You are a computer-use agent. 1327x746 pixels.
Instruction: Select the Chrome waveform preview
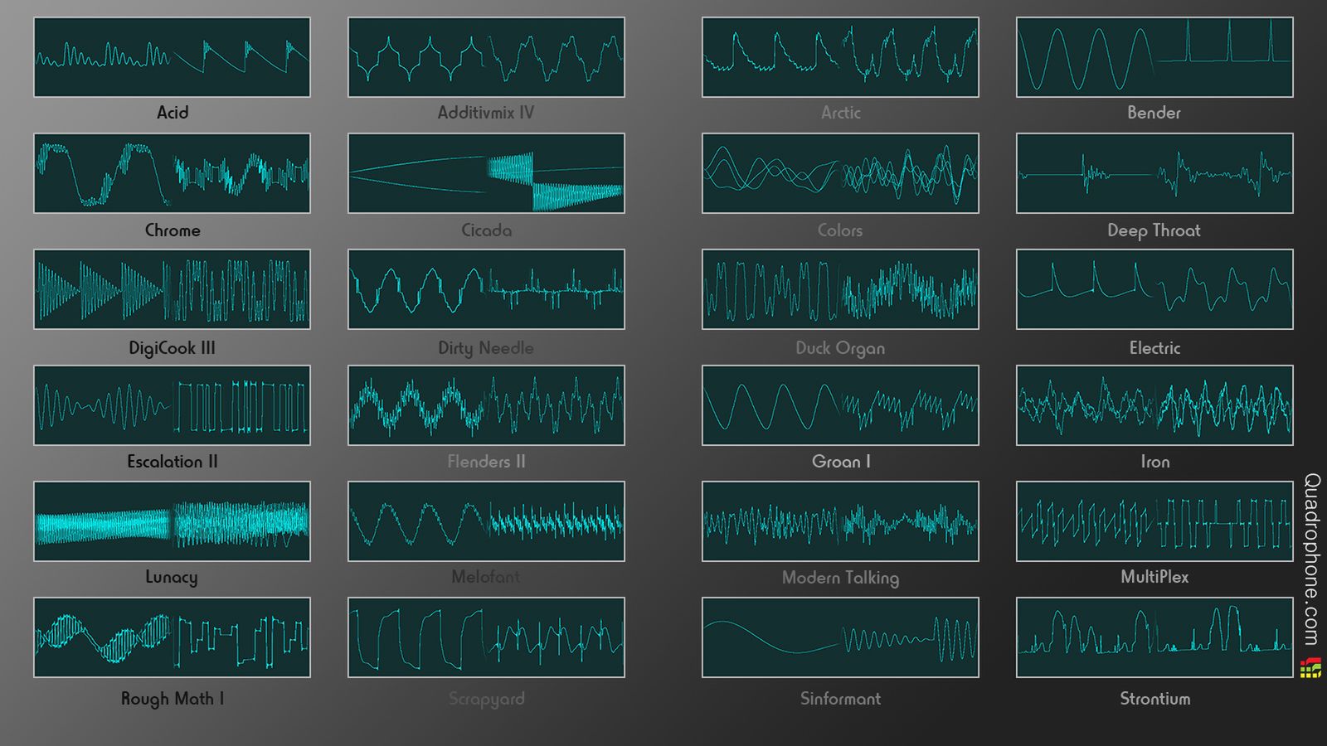point(172,172)
